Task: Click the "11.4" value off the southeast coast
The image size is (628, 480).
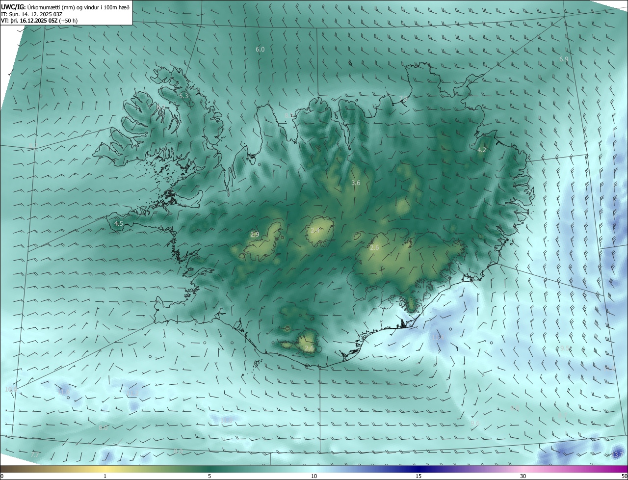Action: pos(438,337)
